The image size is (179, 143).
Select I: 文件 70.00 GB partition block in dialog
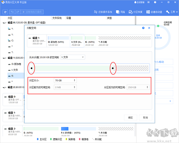77,41
